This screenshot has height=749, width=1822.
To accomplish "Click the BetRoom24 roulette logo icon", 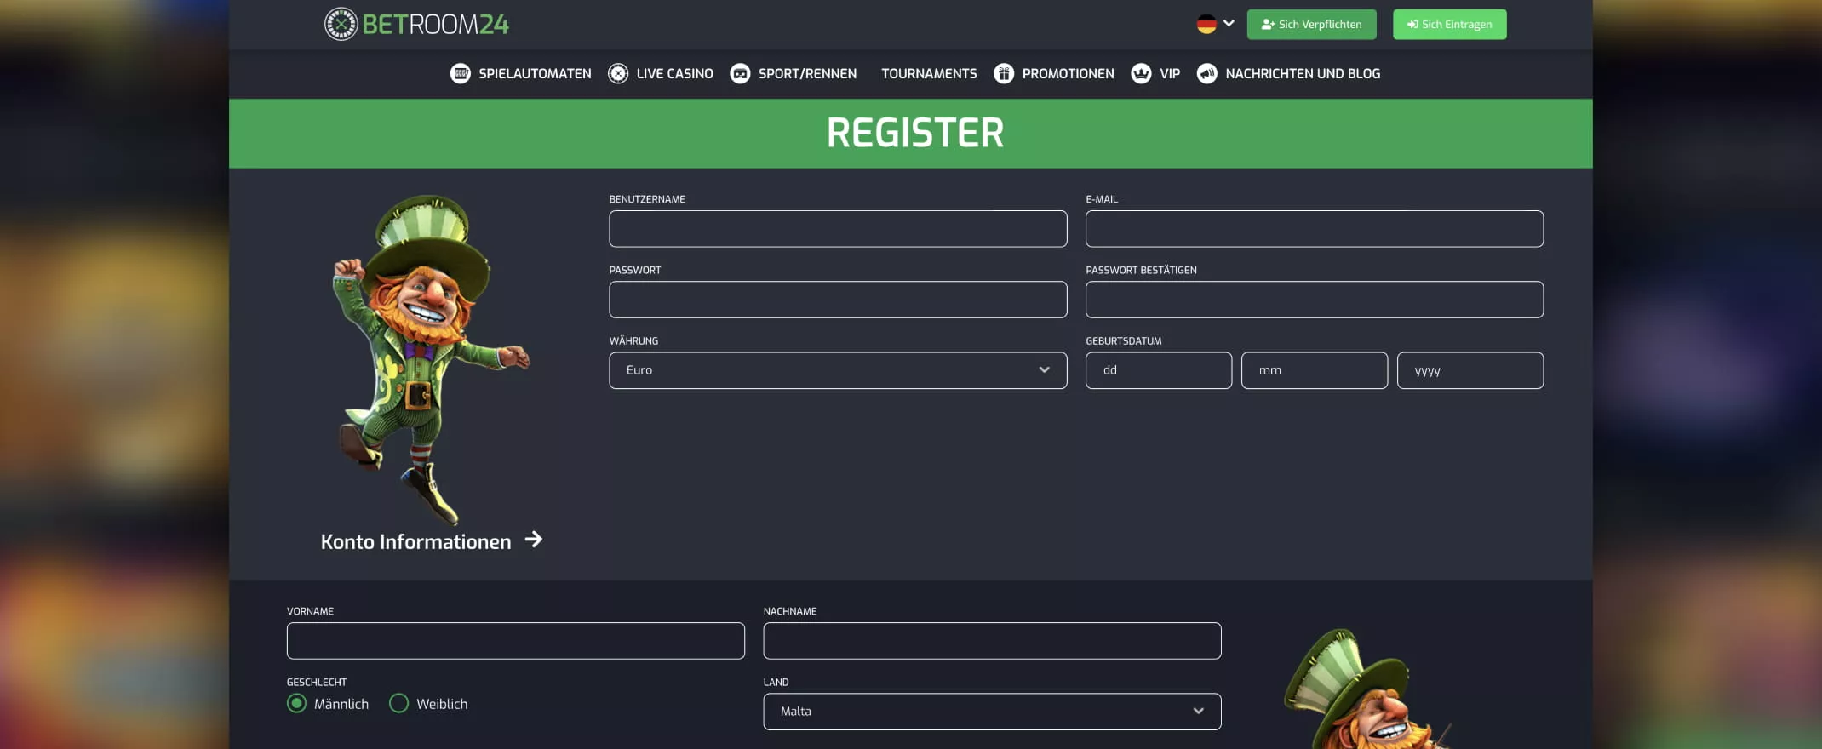I will point(341,24).
